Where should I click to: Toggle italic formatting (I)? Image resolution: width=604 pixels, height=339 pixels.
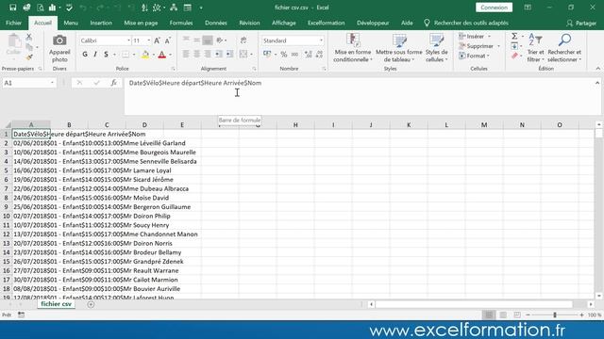(x=95, y=55)
